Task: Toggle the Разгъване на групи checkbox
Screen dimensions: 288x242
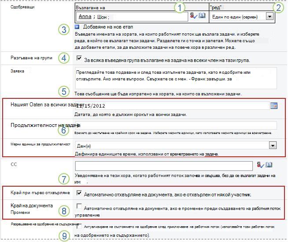Action: click(x=79, y=58)
